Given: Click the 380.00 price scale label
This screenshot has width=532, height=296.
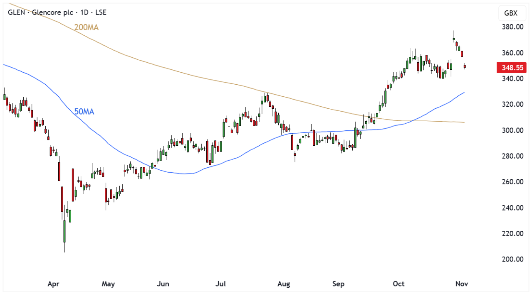Looking at the screenshot, I should point(512,27).
